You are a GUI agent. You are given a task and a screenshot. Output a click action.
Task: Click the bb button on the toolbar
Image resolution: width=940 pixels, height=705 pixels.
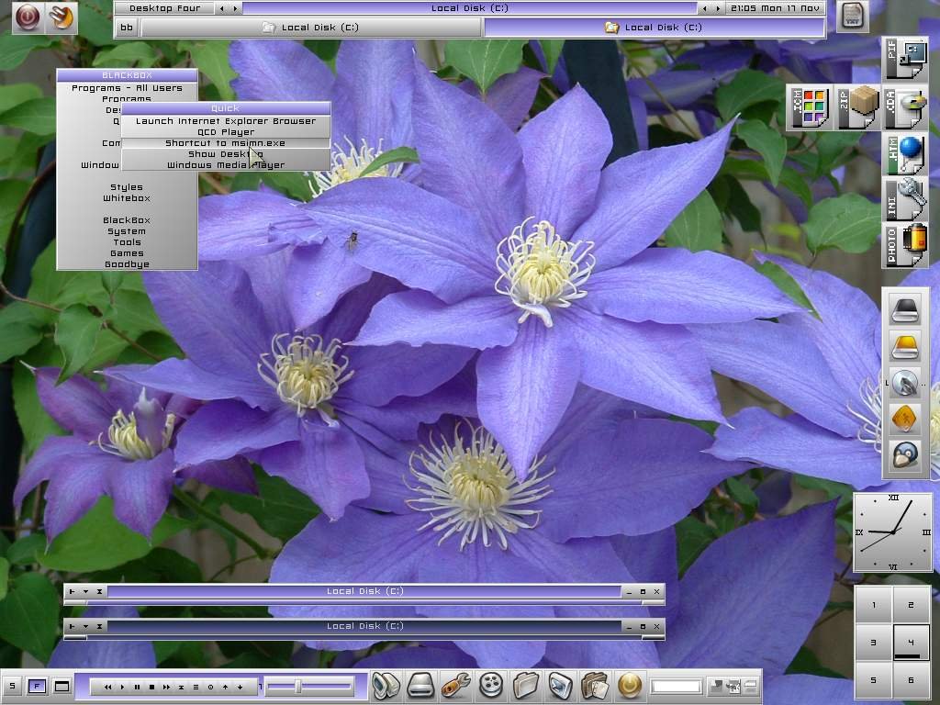127,28
